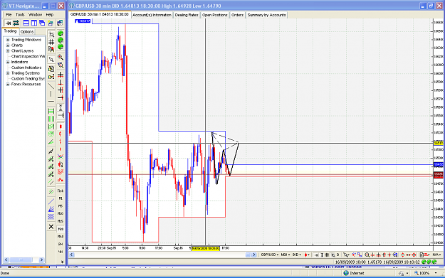Click the green swap arrows toolbar icon
The image size is (445, 278).
tap(16, 23)
